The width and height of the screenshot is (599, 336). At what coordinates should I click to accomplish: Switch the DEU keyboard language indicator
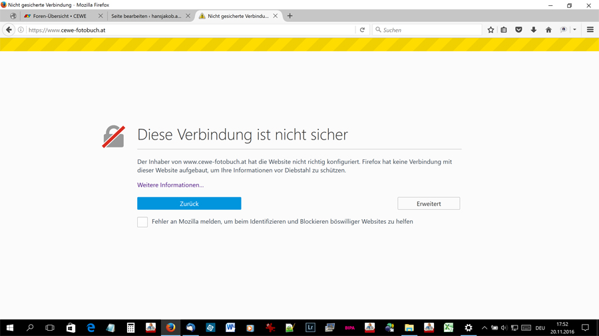pyautogui.click(x=540, y=328)
